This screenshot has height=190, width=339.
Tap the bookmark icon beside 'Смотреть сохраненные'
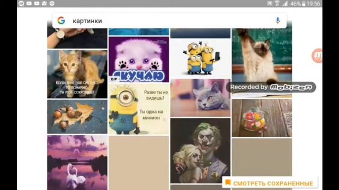coord(228,183)
